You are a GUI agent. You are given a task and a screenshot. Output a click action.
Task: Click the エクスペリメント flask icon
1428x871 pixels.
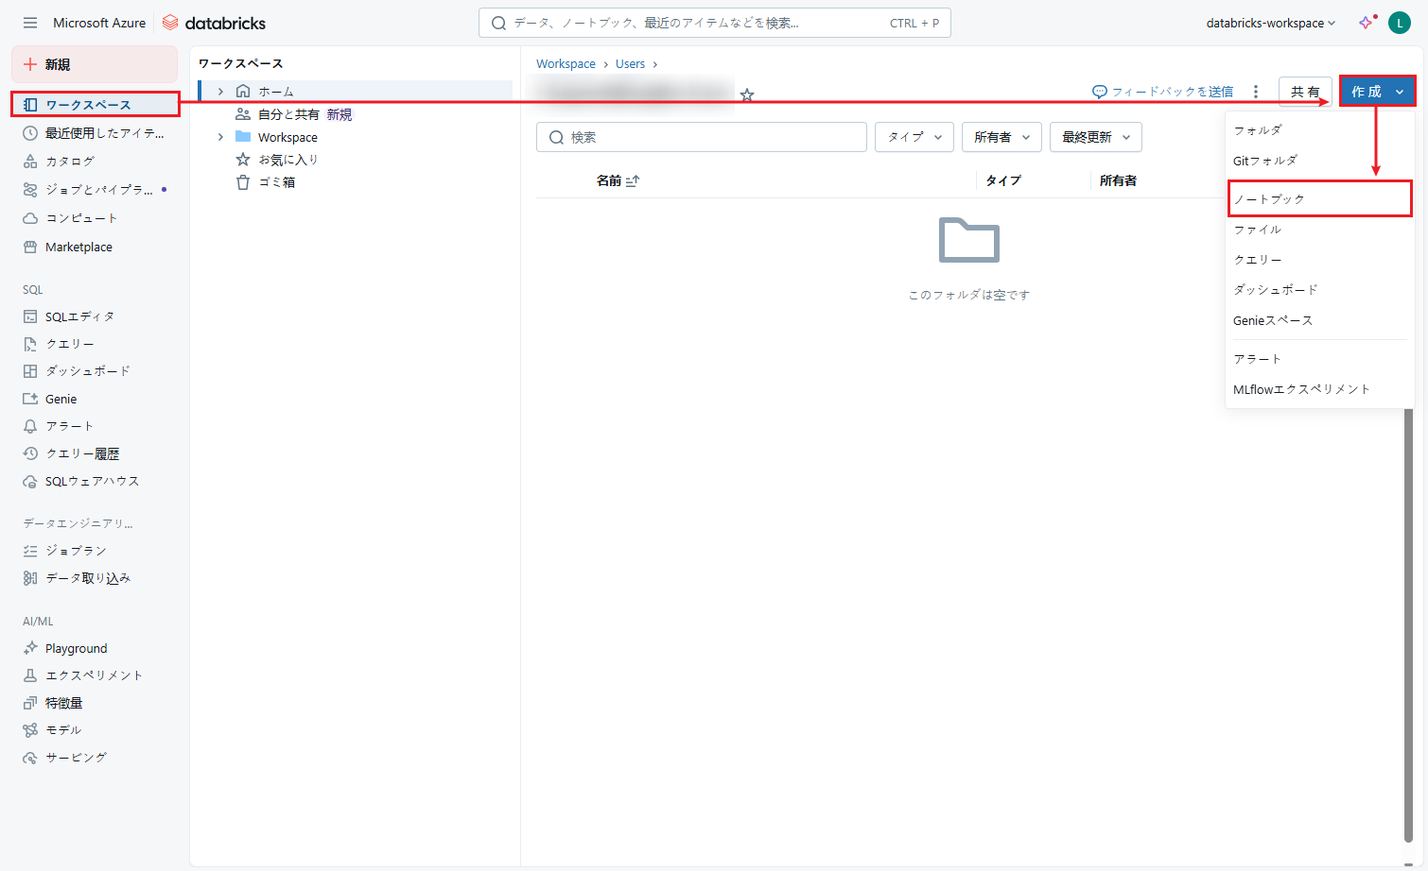click(x=30, y=675)
